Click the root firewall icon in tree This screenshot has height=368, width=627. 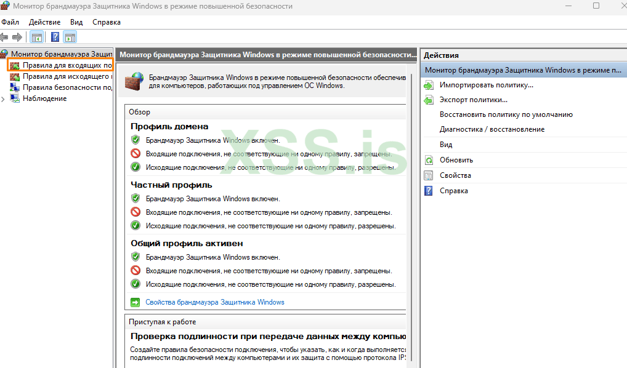coord(4,54)
